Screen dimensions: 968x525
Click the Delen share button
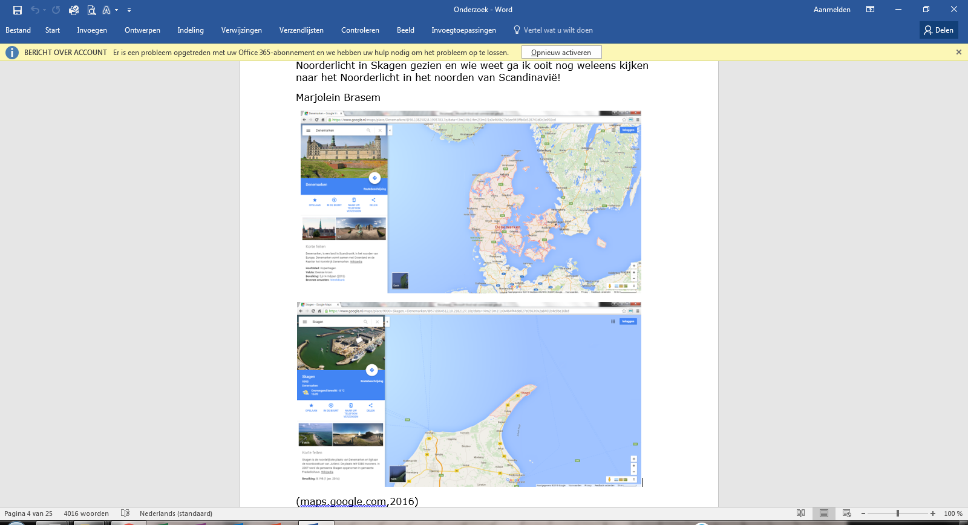(x=938, y=30)
